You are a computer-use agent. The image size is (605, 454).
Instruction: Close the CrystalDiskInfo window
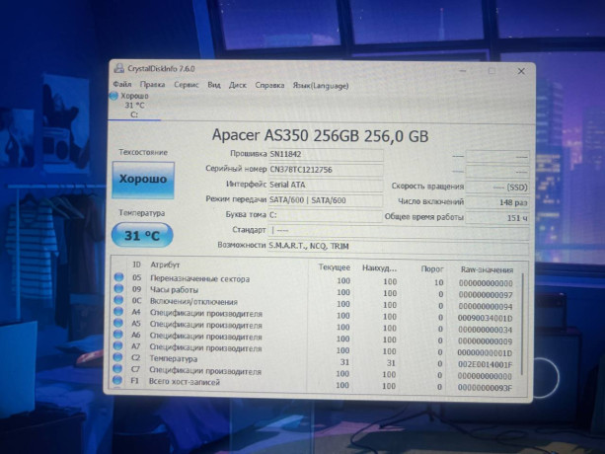point(521,71)
